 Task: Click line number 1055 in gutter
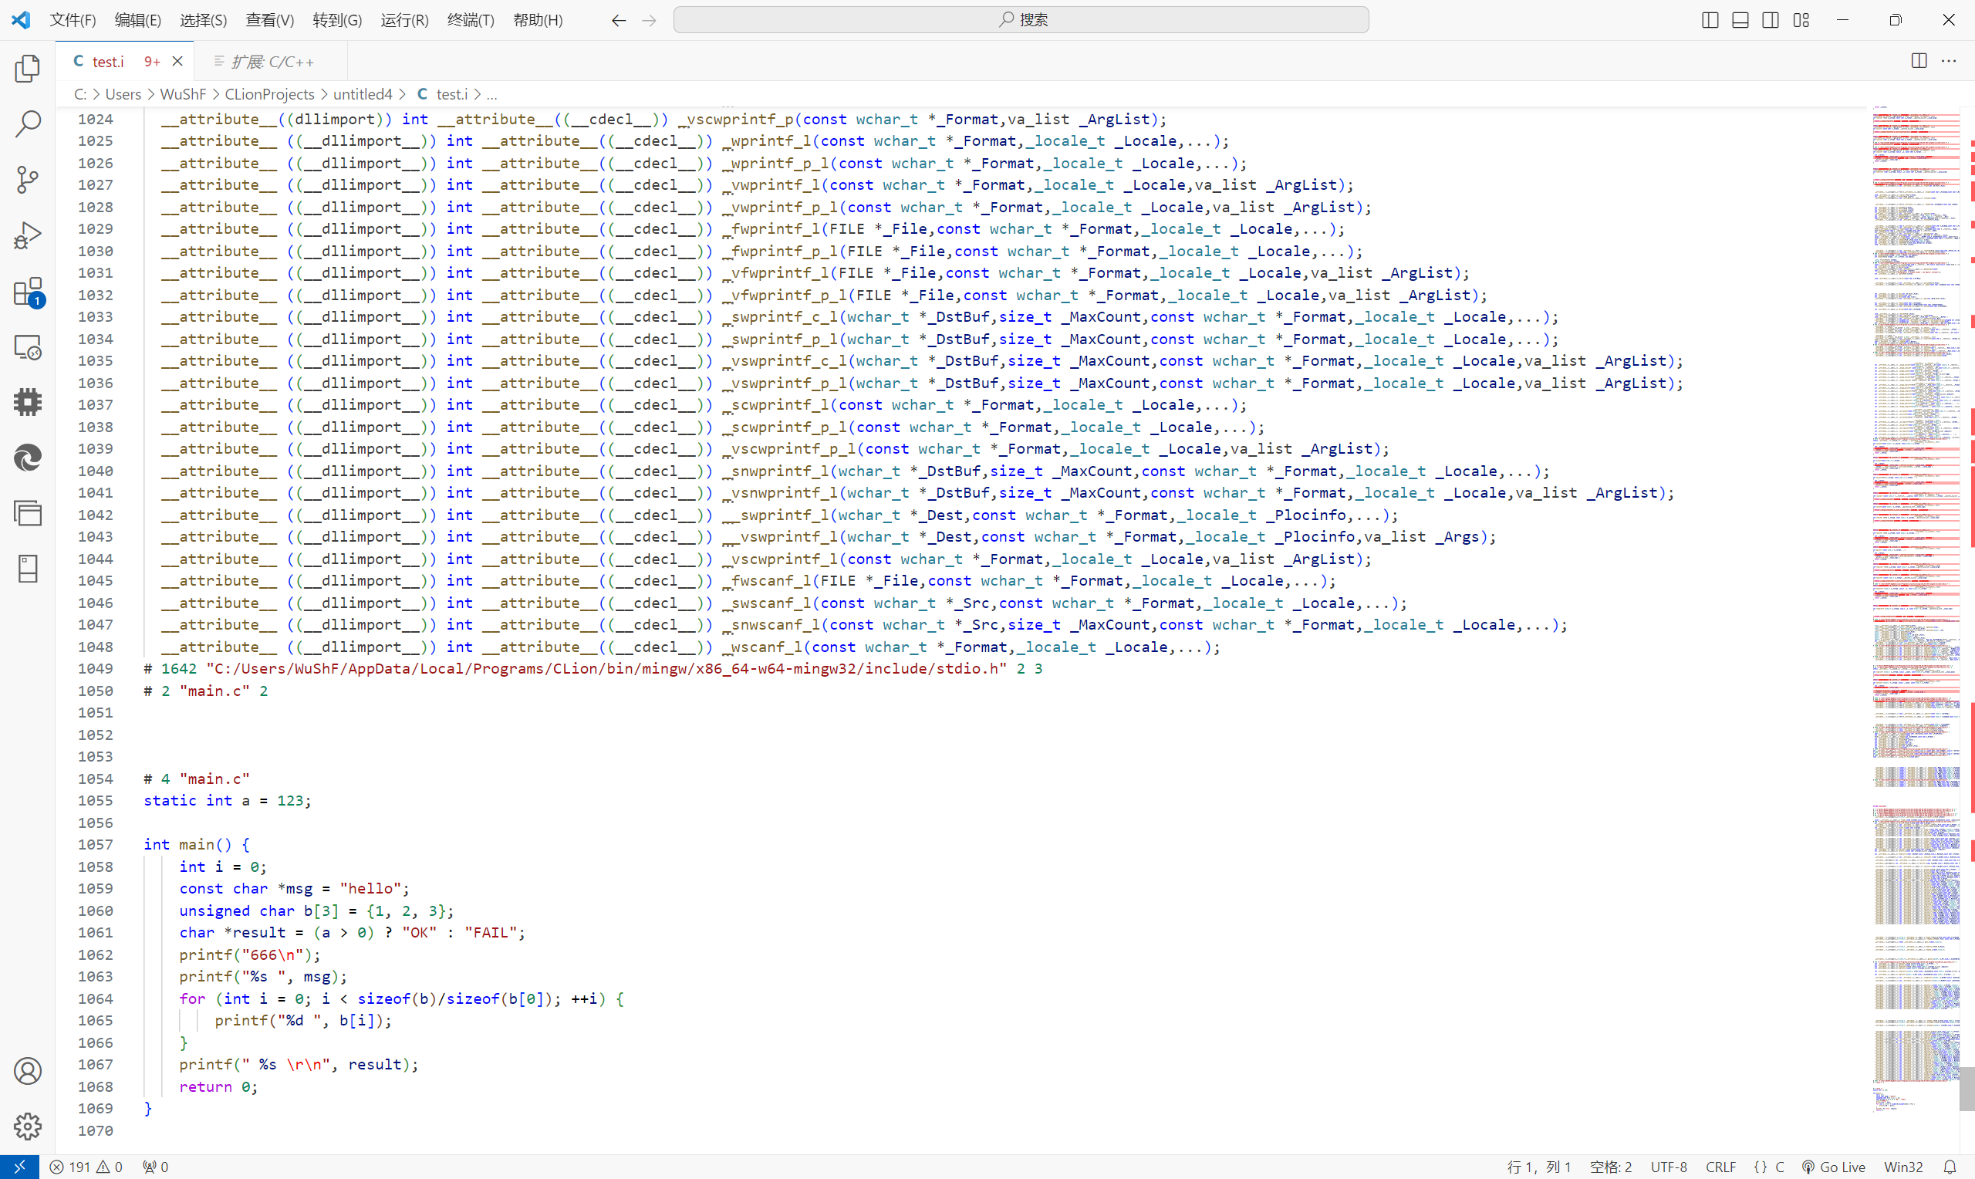96,801
